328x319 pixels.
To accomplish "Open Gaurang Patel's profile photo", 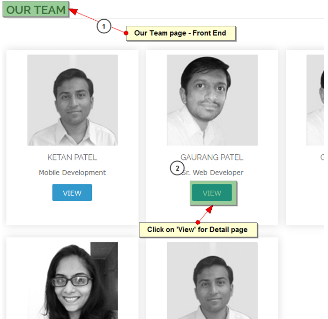I will click(x=212, y=100).
